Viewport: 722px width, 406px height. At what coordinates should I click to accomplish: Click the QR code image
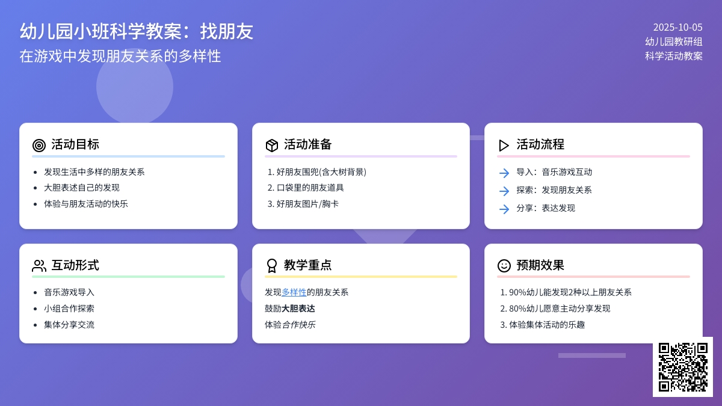pyautogui.click(x=683, y=367)
